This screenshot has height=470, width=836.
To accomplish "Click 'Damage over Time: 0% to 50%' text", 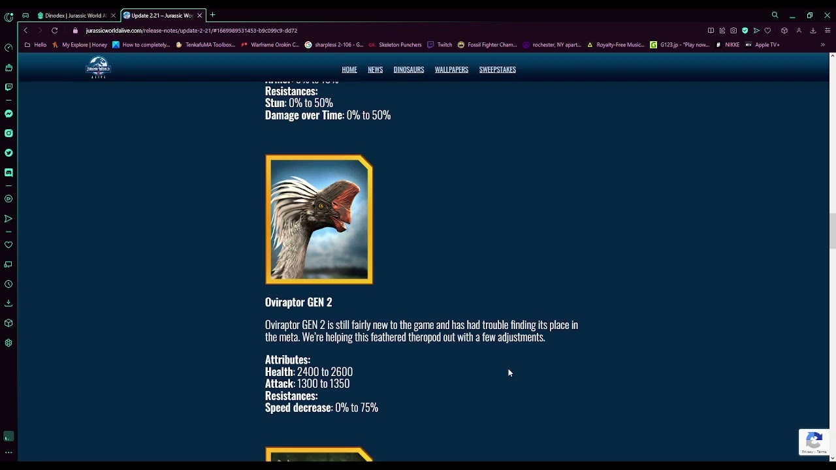I will [328, 116].
